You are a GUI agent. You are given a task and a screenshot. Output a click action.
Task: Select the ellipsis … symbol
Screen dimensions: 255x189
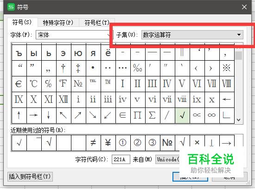(123, 68)
